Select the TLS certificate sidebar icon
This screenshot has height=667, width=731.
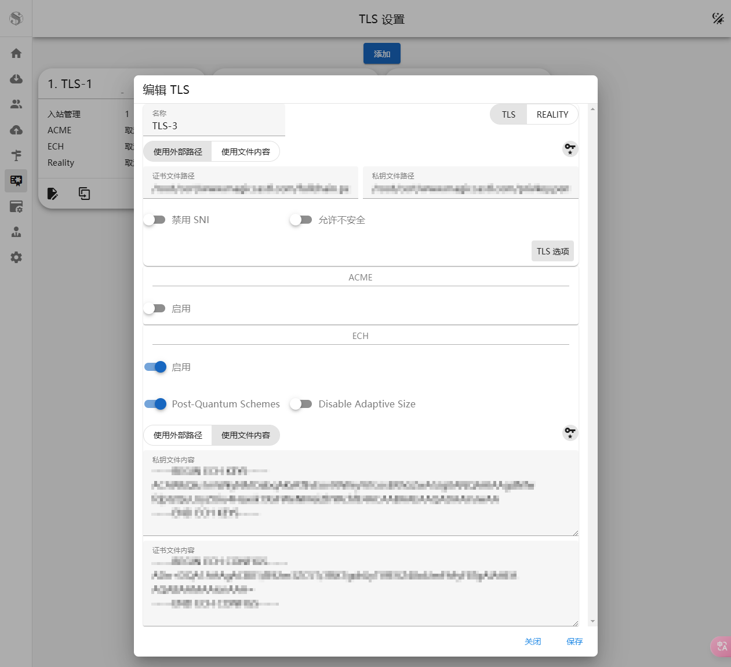[x=16, y=181]
